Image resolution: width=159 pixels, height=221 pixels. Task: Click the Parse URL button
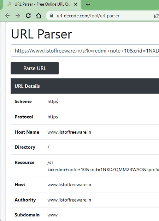point(35,68)
